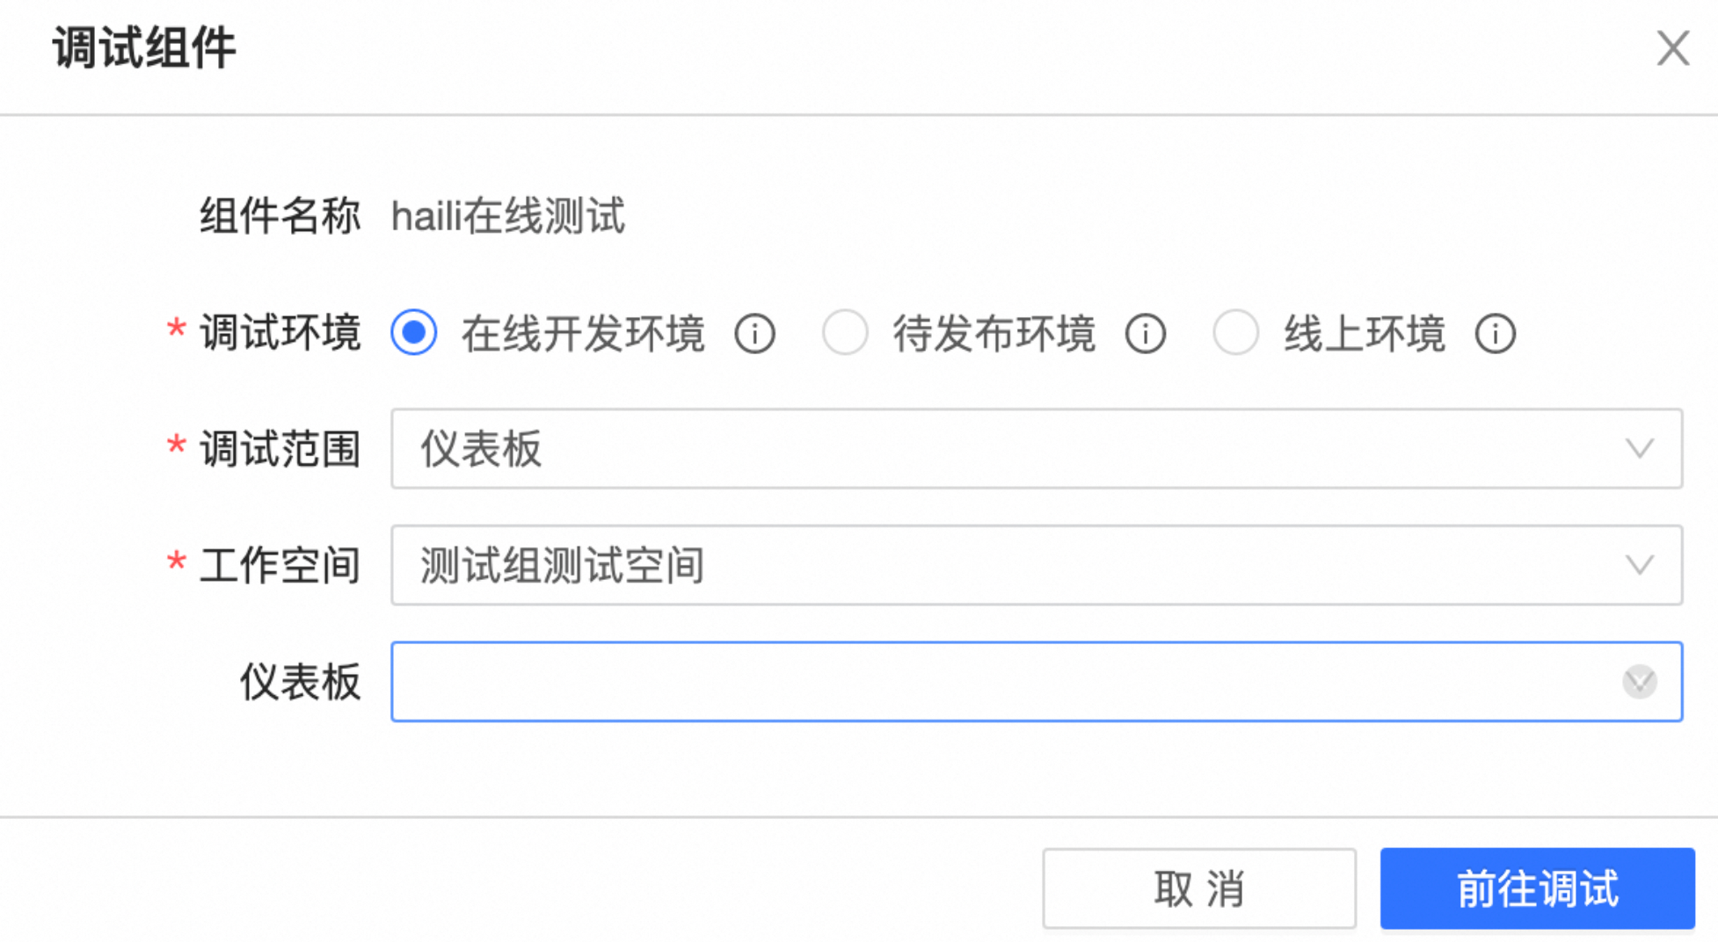Viewport: 1718px width, 942px height.
Task: Select the 在线开发环境 radio button
Action: [x=414, y=333]
